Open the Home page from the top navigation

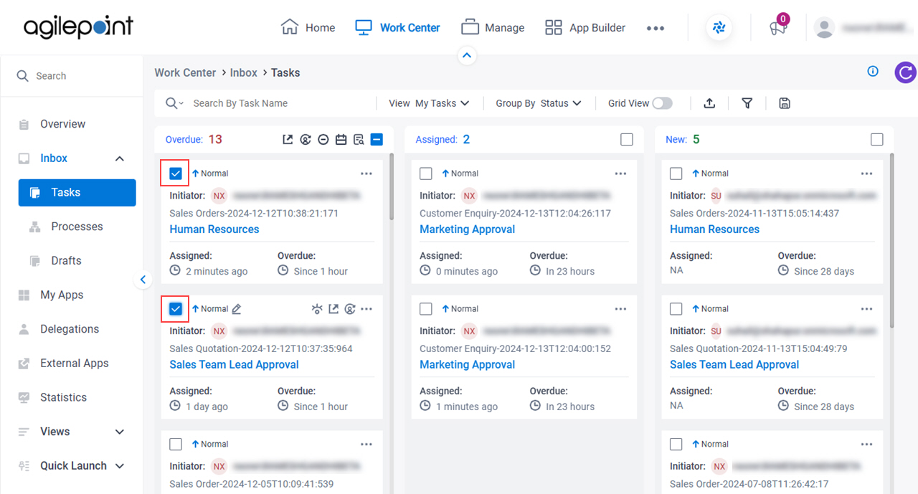click(308, 28)
